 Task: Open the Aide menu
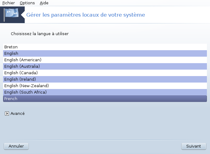coord(44,3)
